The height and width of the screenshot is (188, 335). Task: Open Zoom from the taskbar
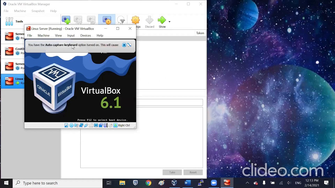(214, 183)
